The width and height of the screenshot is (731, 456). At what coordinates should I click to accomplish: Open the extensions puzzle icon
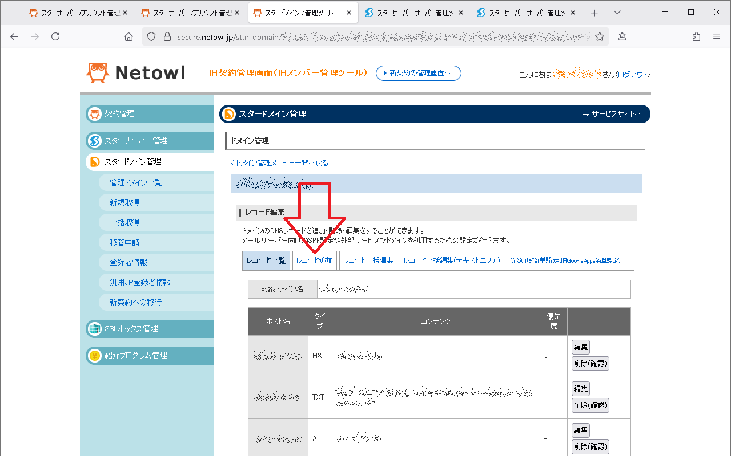(696, 36)
